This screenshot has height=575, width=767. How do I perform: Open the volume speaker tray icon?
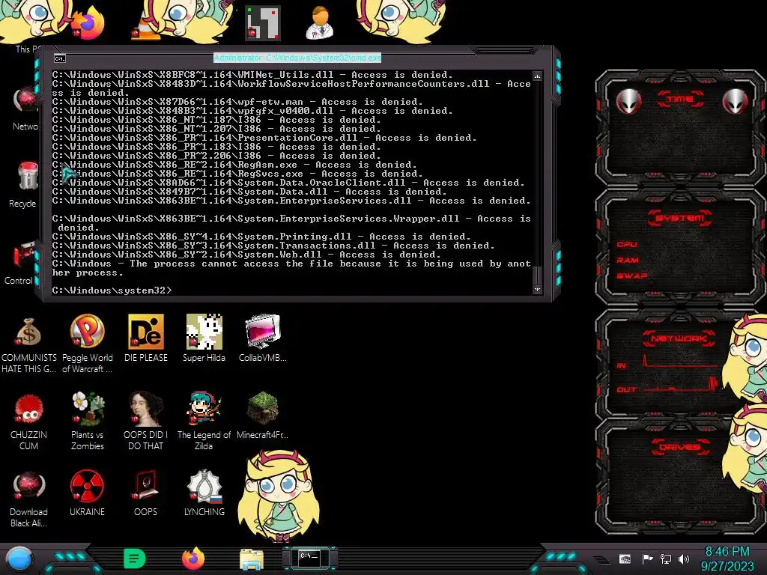click(x=684, y=559)
